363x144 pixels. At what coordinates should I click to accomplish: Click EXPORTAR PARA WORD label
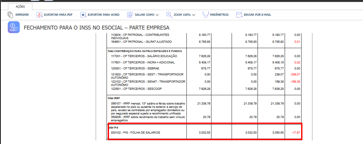tap(104, 15)
